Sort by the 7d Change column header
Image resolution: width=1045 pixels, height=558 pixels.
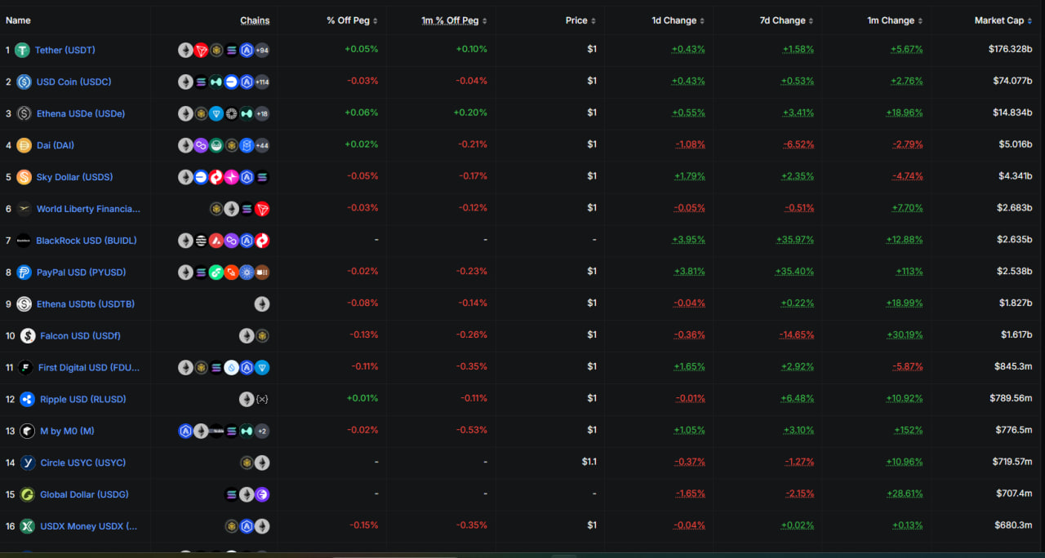pos(786,20)
